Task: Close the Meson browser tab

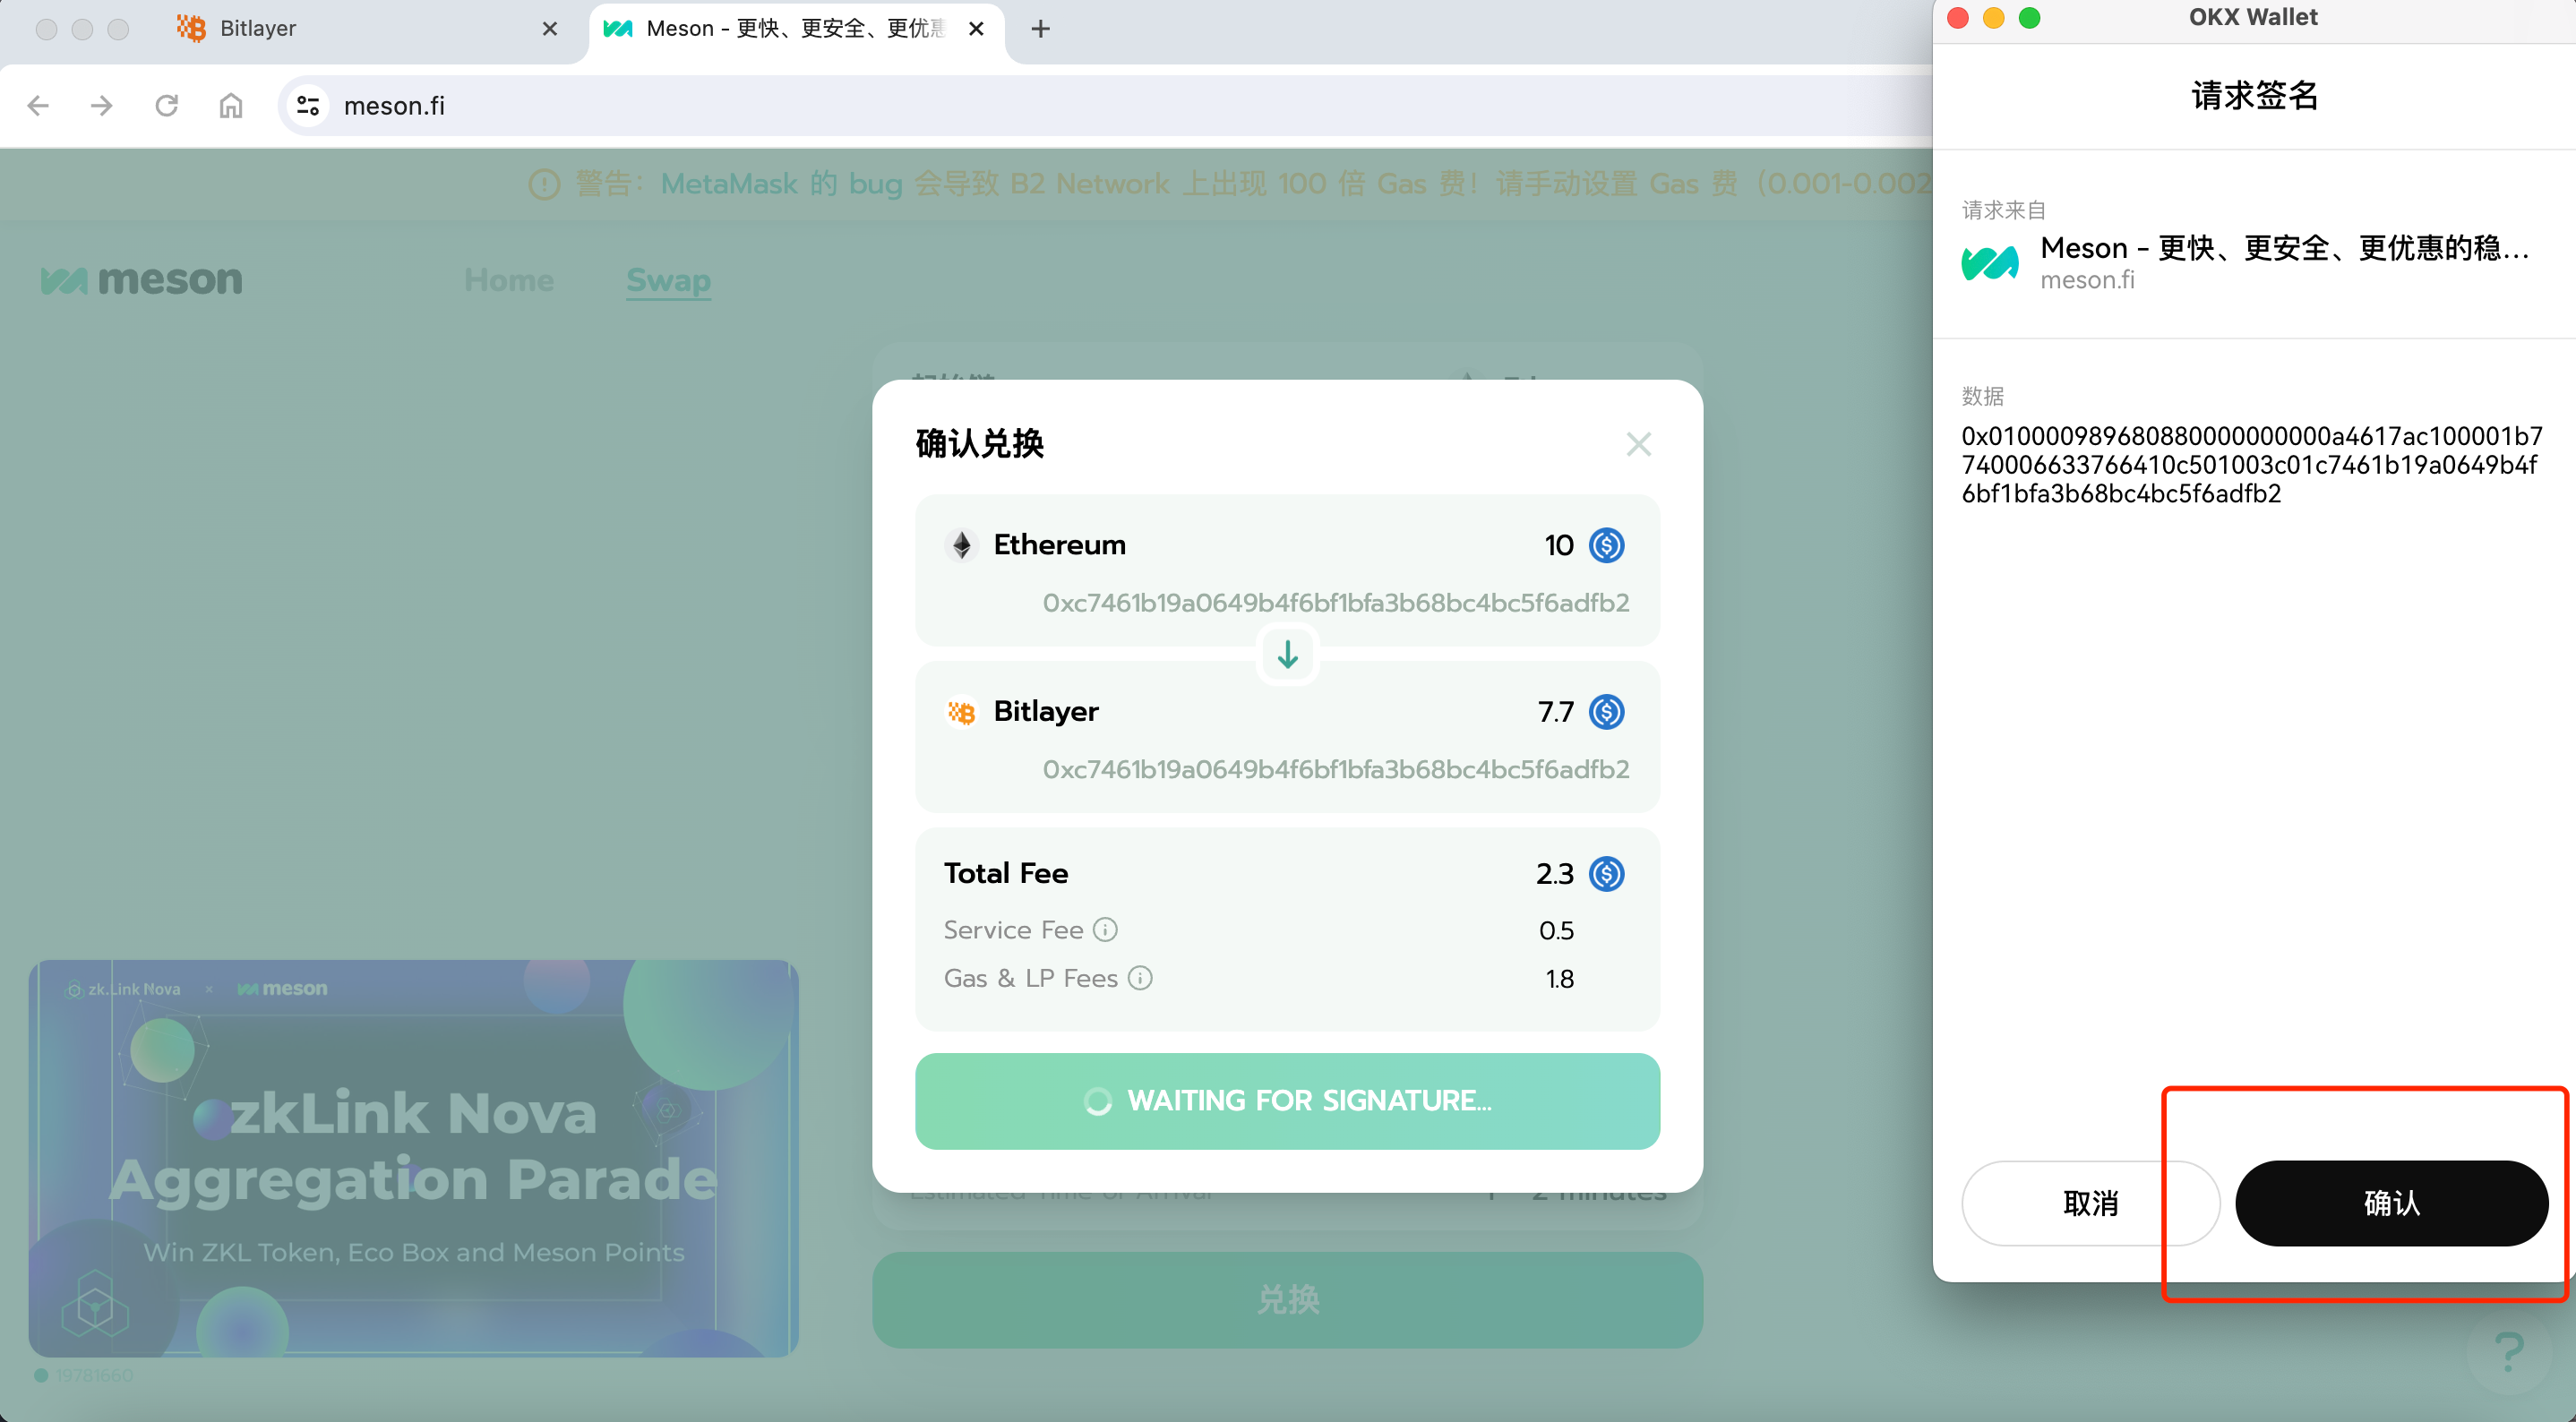Action: tap(976, 28)
